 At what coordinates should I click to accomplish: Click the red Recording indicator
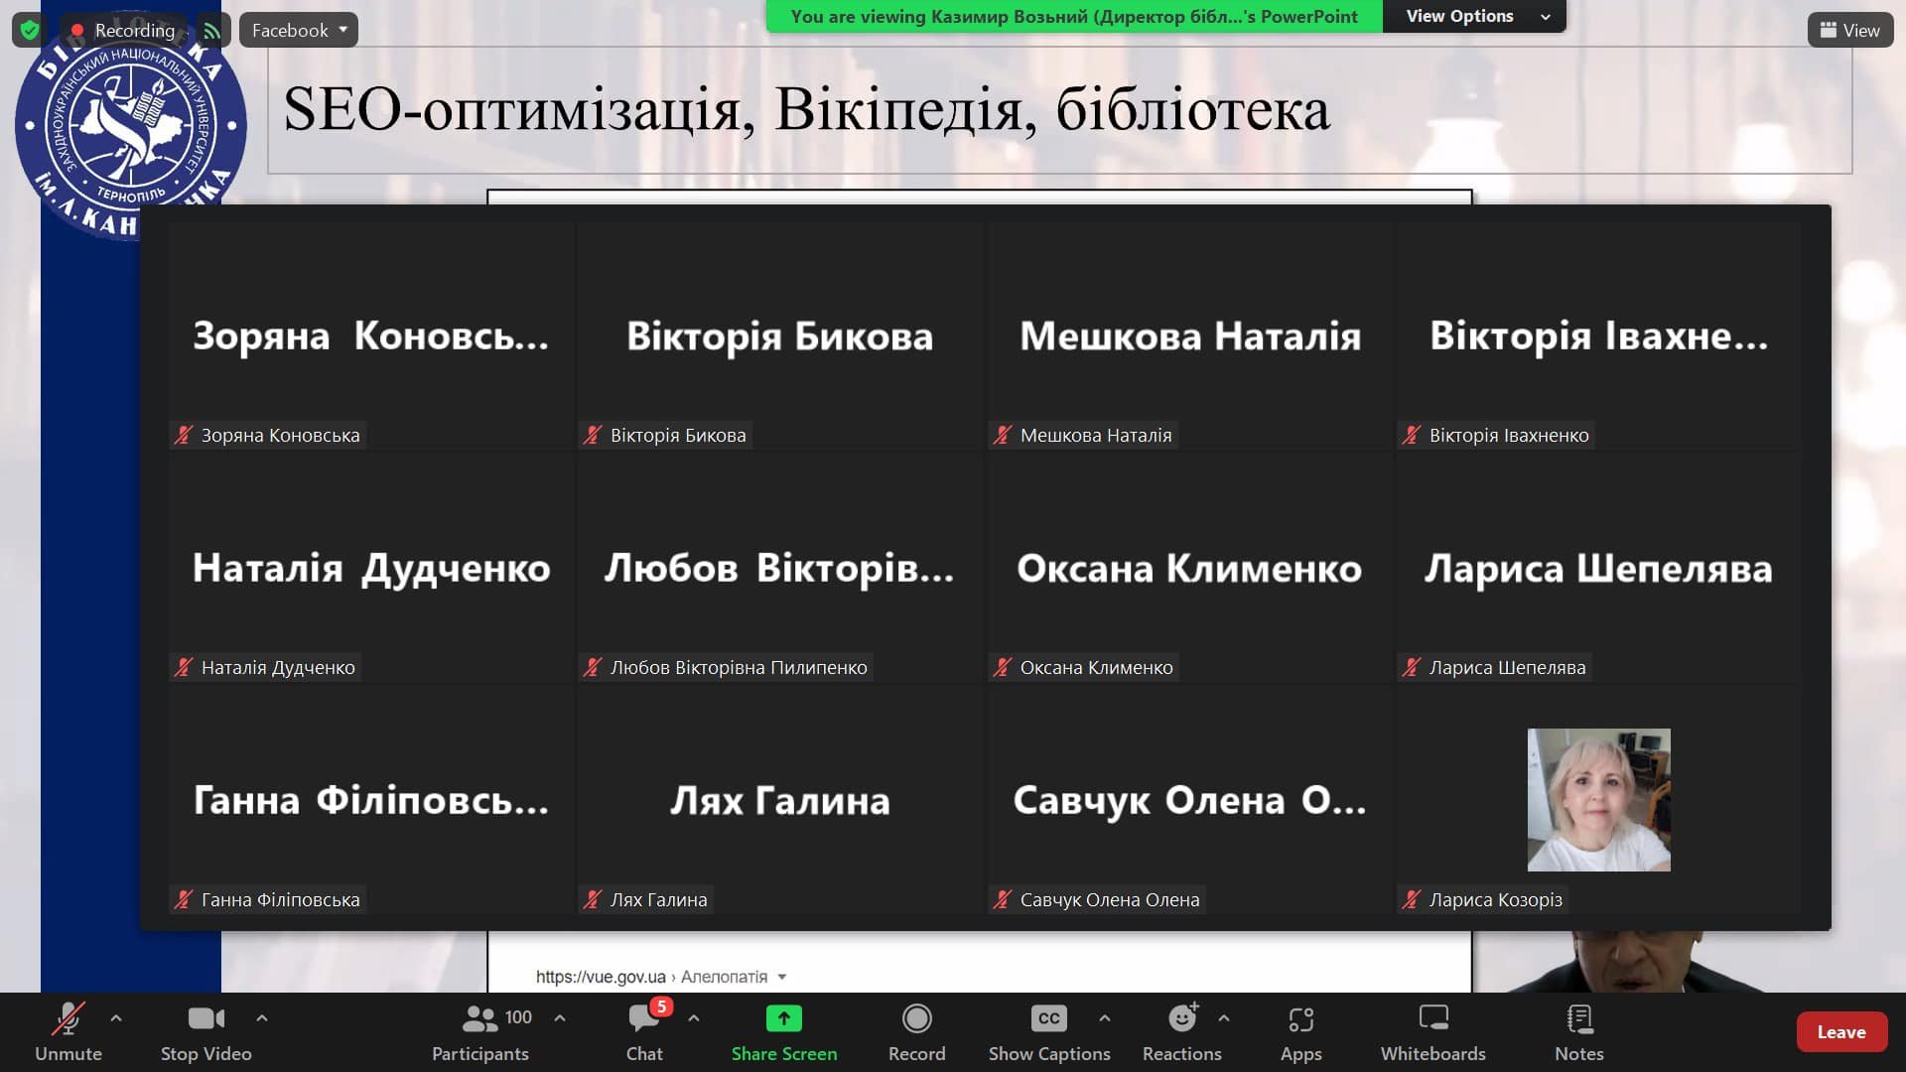click(122, 30)
